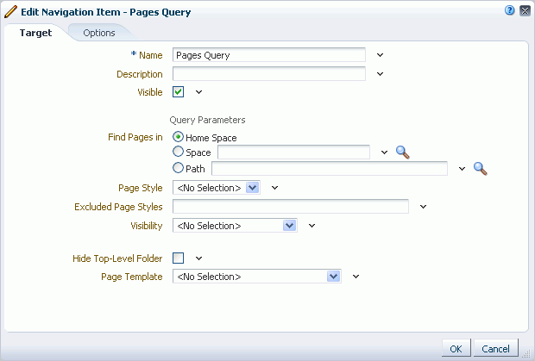Viewport: 535px width, 361px height.
Task: Select the Path radio button
Action: pyautogui.click(x=178, y=167)
